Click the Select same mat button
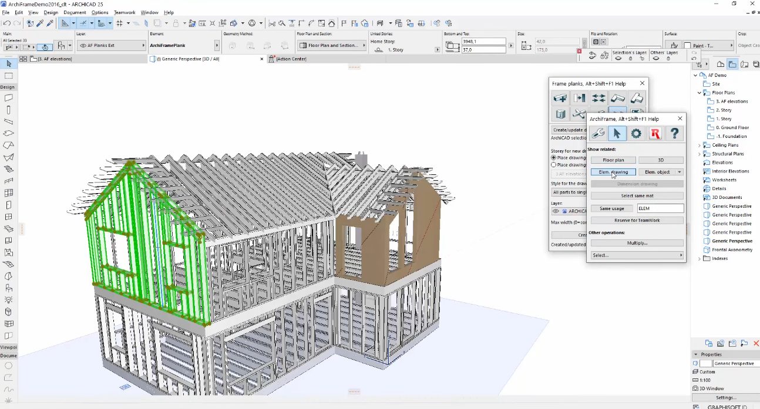This screenshot has height=409, width=760. coord(637,195)
